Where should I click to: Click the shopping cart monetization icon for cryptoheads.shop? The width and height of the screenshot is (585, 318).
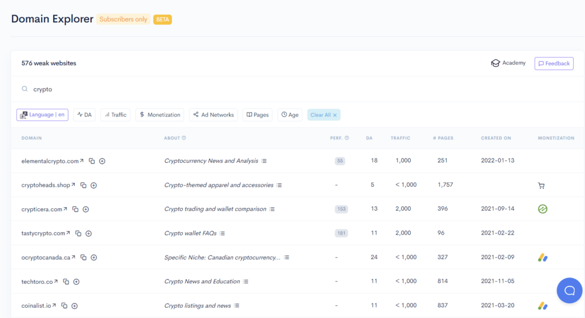pyautogui.click(x=542, y=186)
